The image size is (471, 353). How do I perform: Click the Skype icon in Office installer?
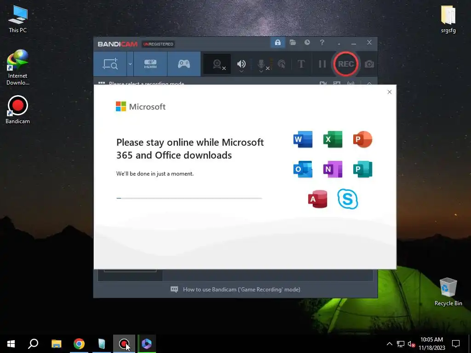tap(348, 199)
